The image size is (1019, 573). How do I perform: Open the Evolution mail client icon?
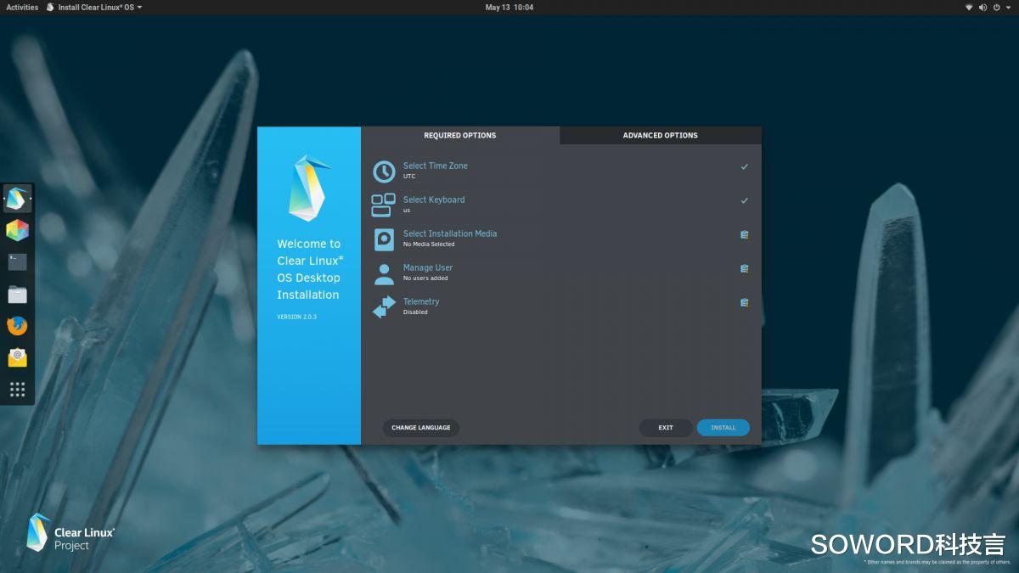(x=17, y=357)
